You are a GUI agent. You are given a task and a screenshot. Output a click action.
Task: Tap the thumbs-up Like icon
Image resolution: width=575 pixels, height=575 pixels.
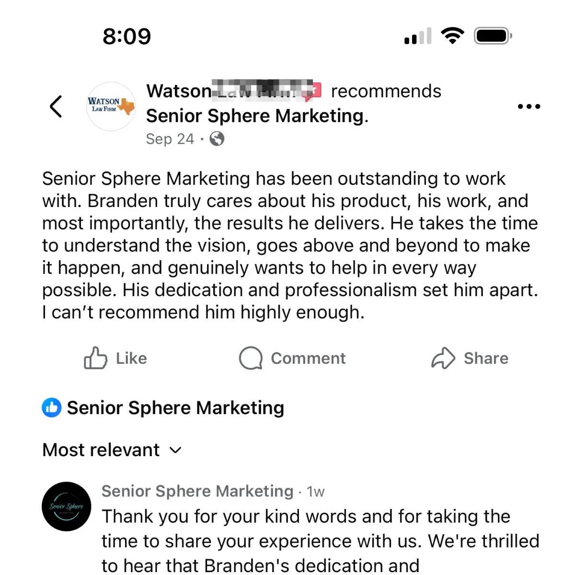tap(95, 358)
